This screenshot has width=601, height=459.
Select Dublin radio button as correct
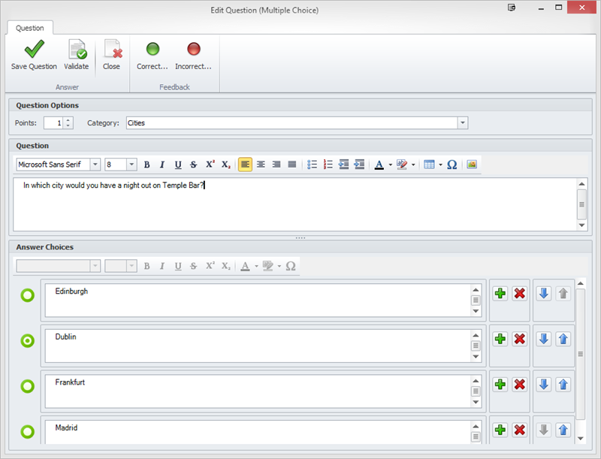28,341
